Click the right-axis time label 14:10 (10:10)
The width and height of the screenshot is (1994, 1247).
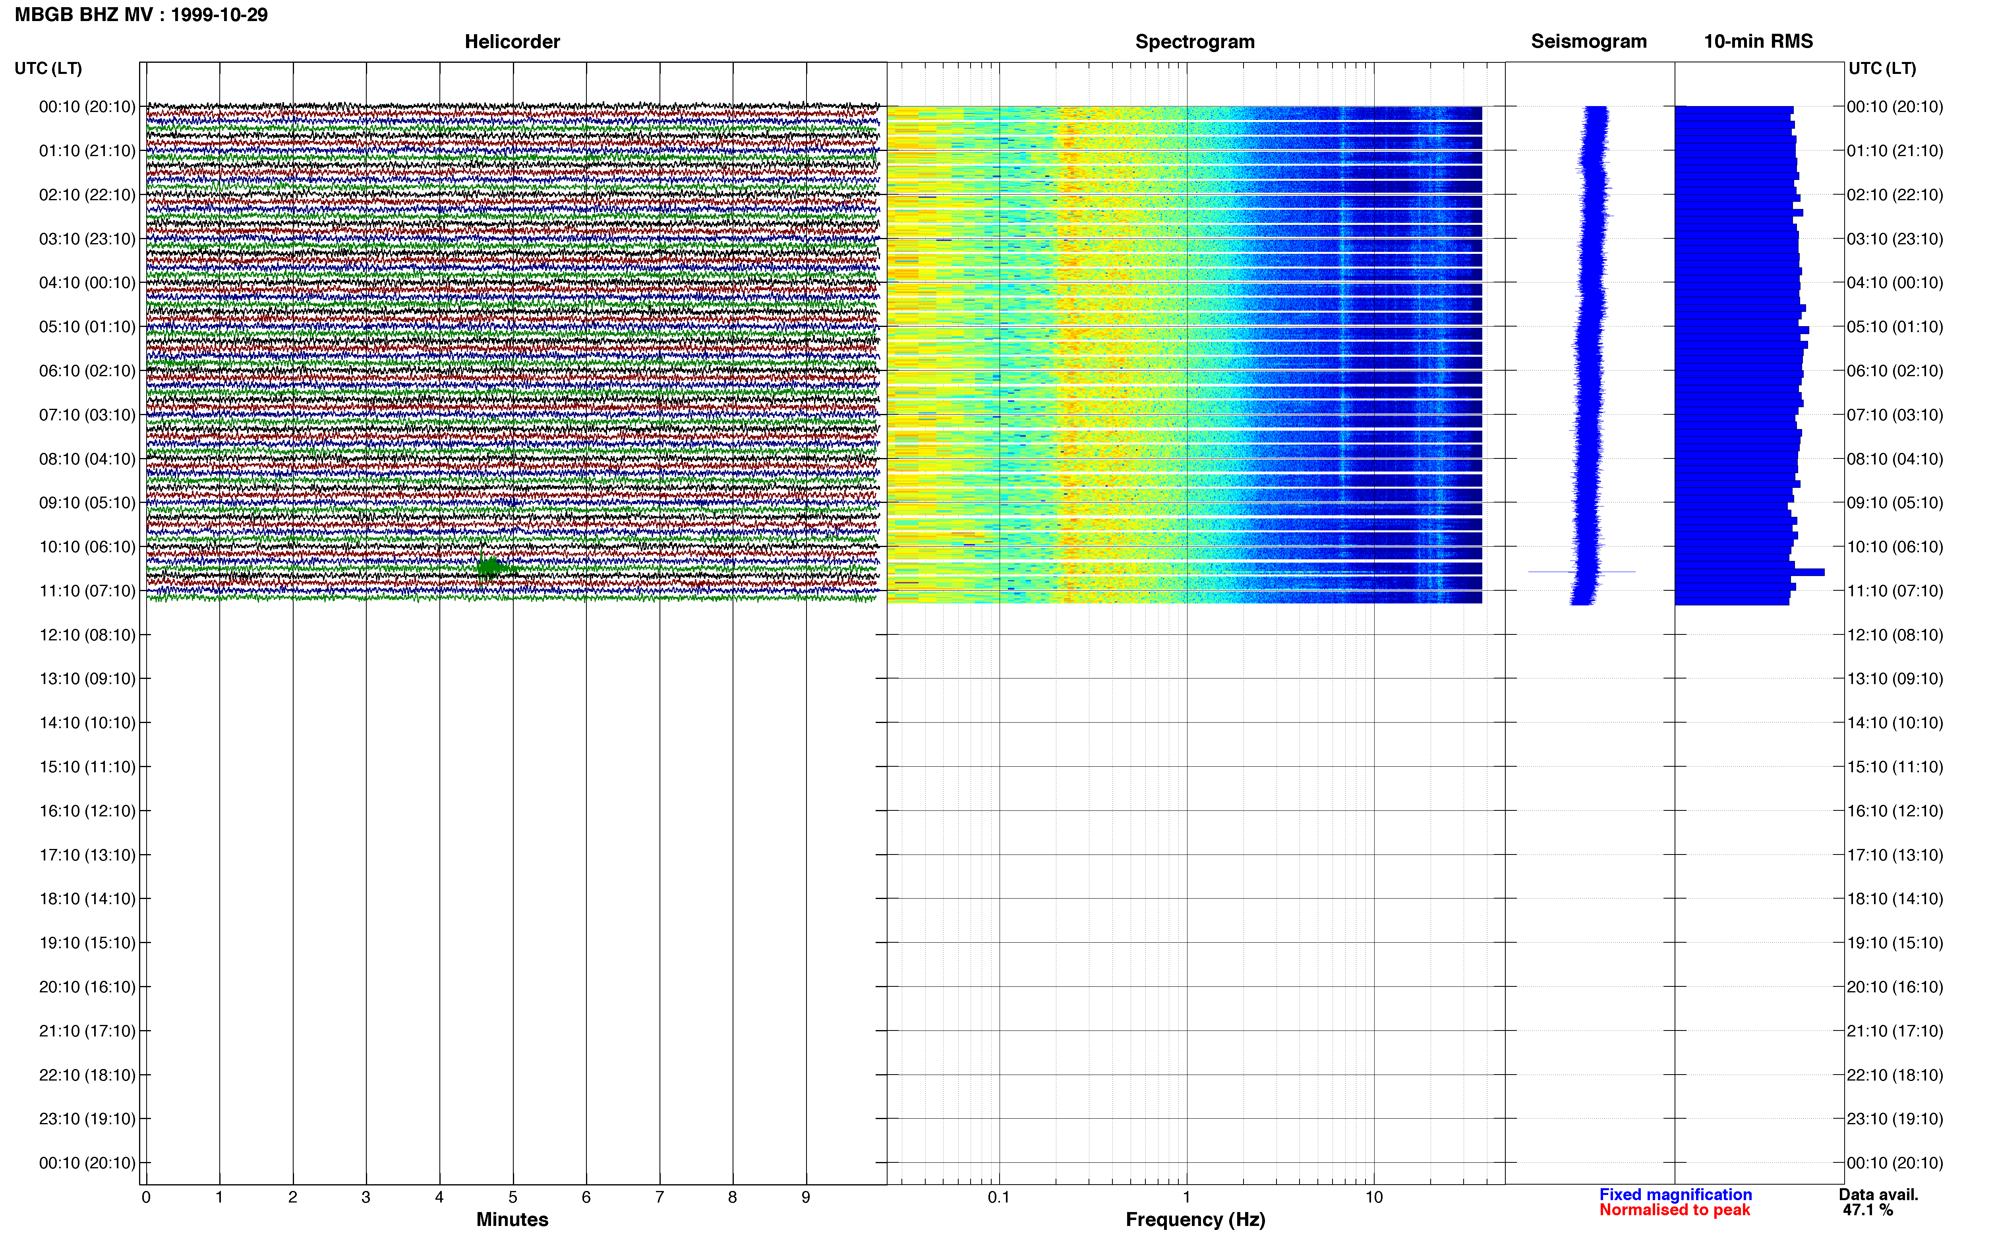pos(1895,723)
